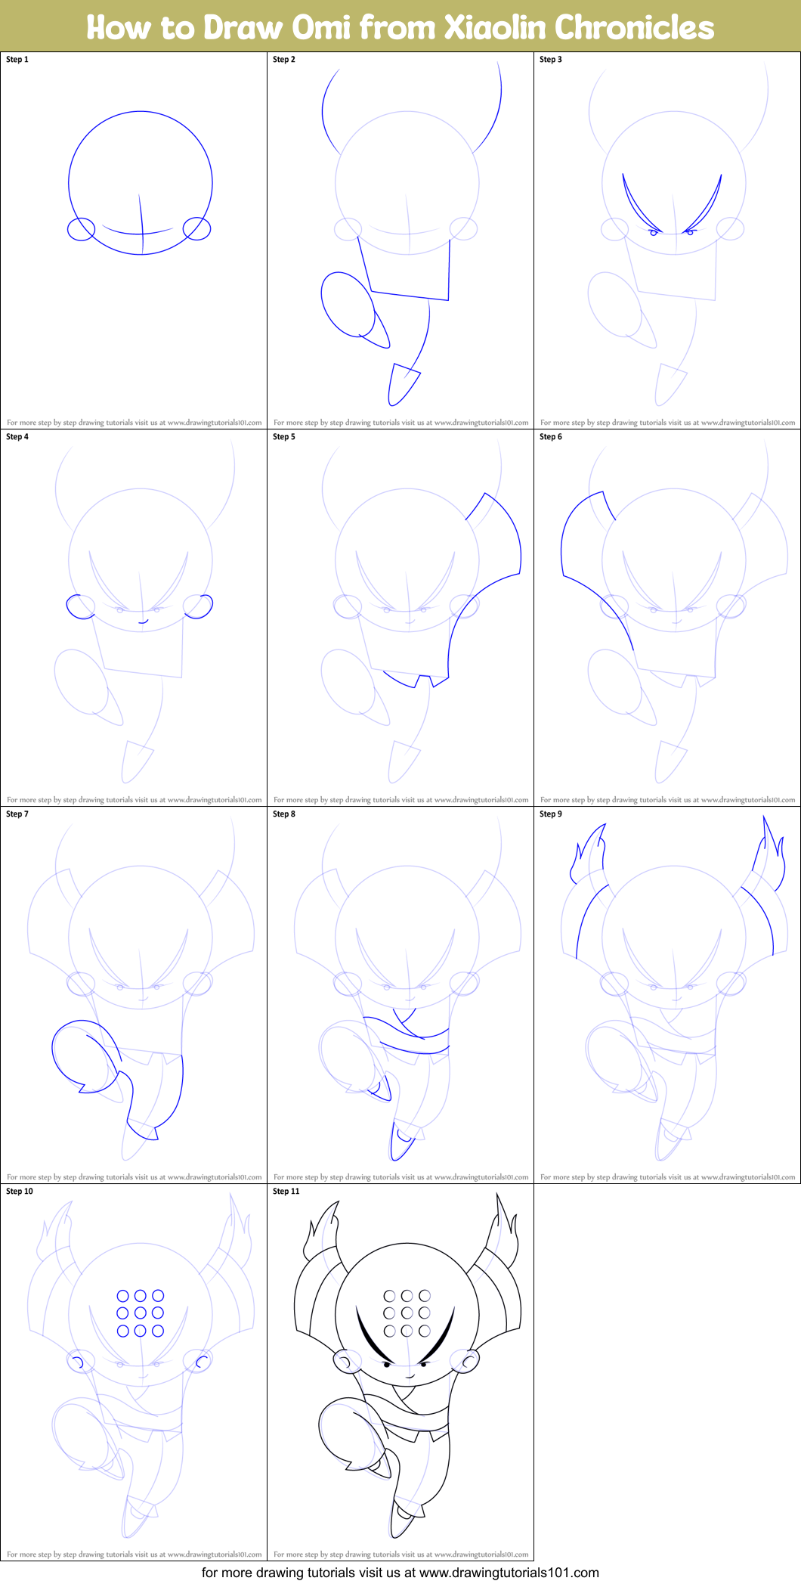801x1584 pixels.
Task: Click the 'Step 5' label
Action: [284, 436]
